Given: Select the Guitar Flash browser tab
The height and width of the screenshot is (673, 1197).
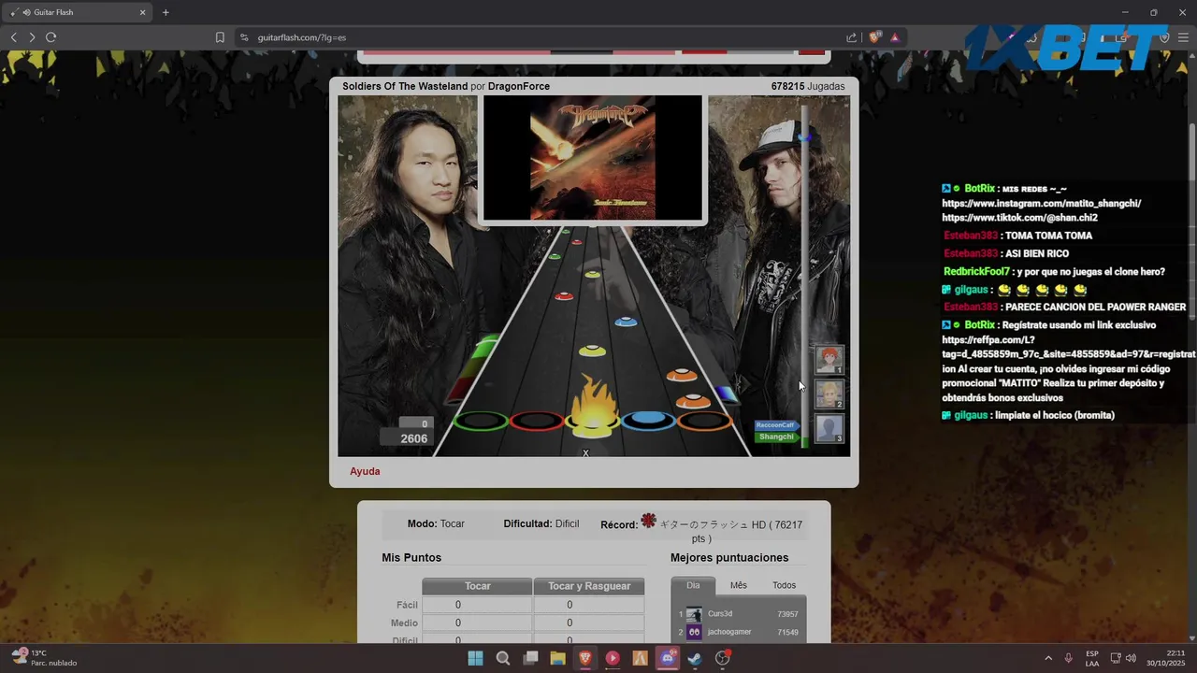Looking at the screenshot, I should coord(79,12).
